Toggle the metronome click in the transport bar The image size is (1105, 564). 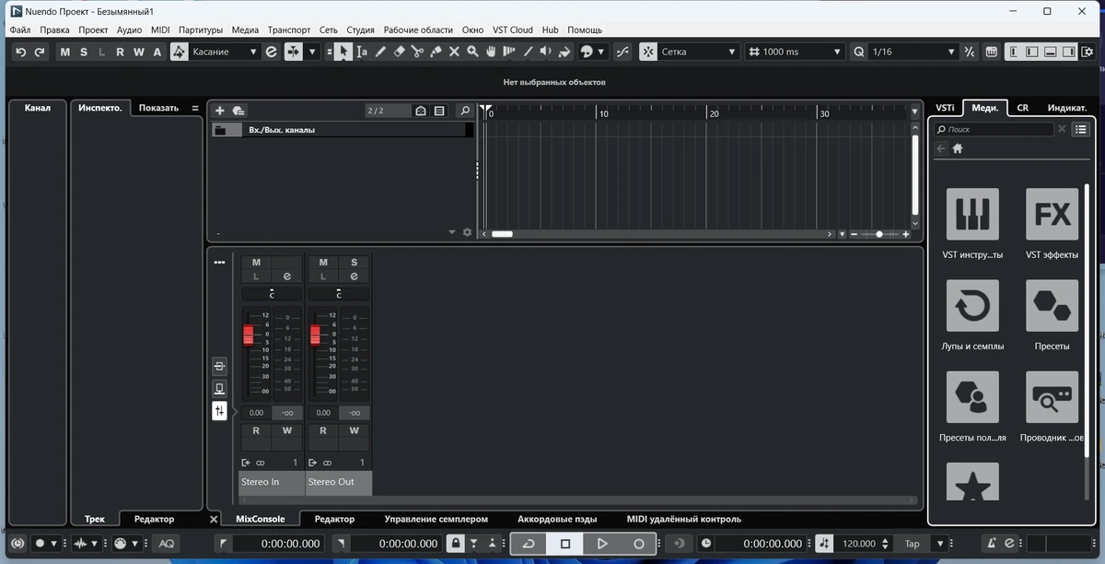pyautogui.click(x=991, y=544)
